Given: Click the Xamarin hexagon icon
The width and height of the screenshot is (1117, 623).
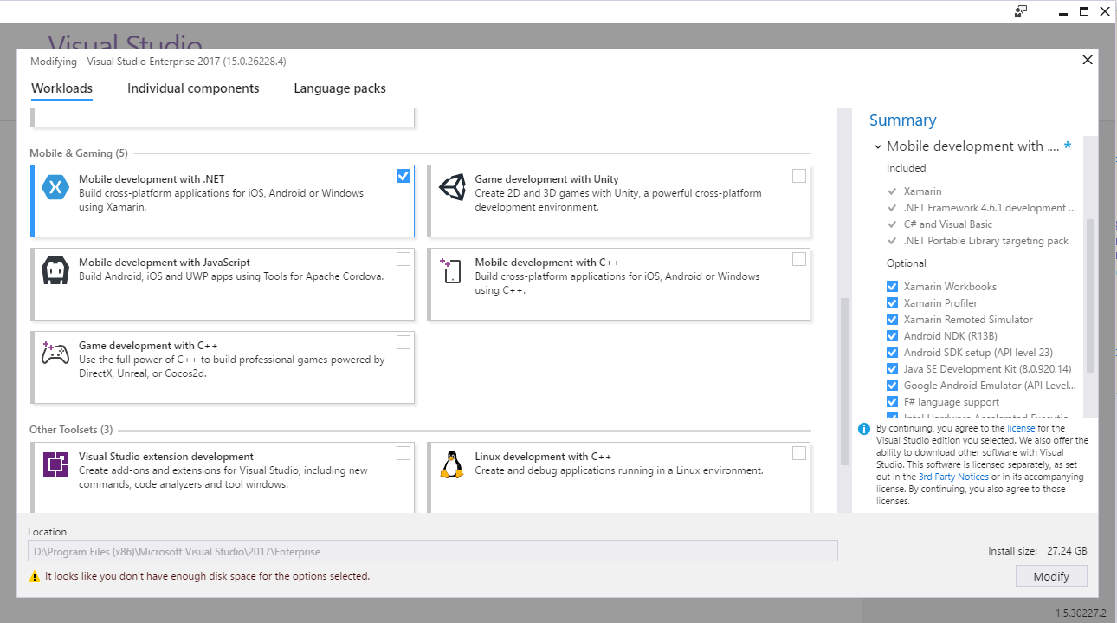Looking at the screenshot, I should coord(55,187).
